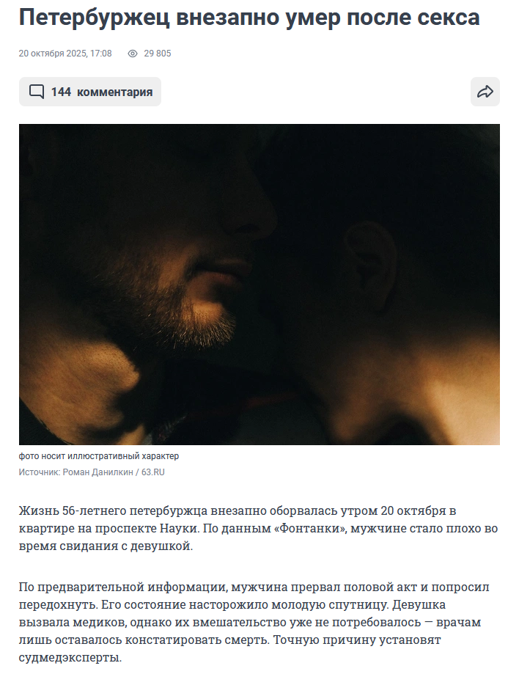Click the caption фото носит иллюстративный характер
519x674 pixels.
click(99, 456)
